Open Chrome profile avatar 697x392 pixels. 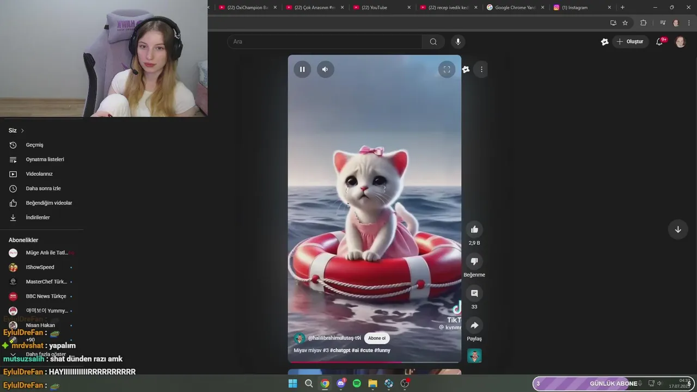tap(676, 23)
